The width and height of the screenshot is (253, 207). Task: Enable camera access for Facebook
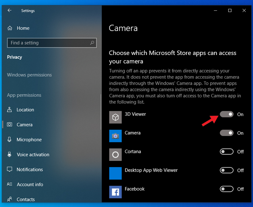click(x=227, y=189)
